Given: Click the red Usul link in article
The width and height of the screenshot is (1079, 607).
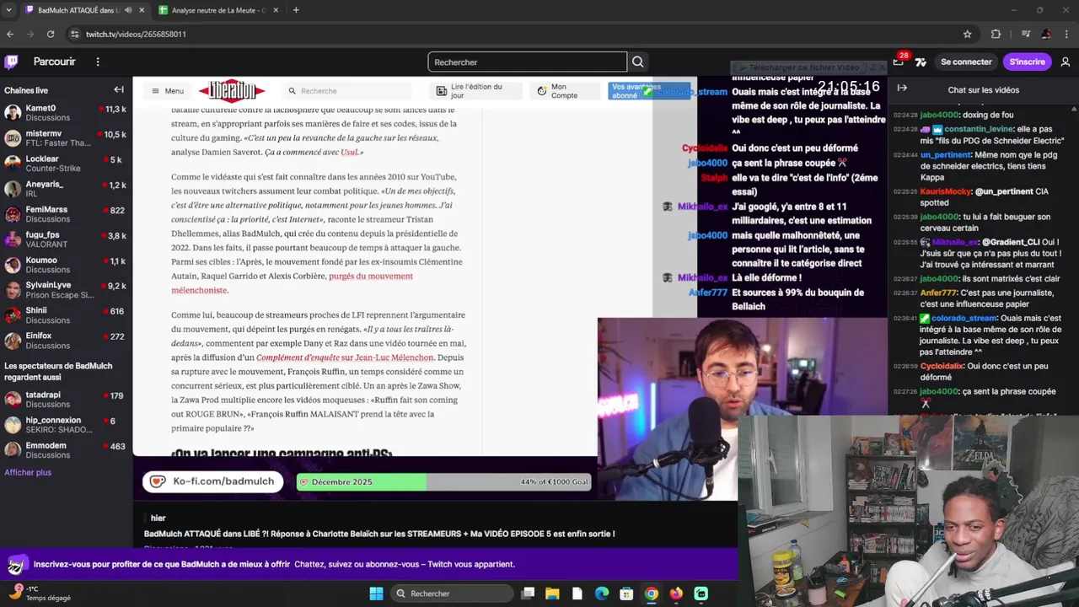Looking at the screenshot, I should pyautogui.click(x=349, y=152).
